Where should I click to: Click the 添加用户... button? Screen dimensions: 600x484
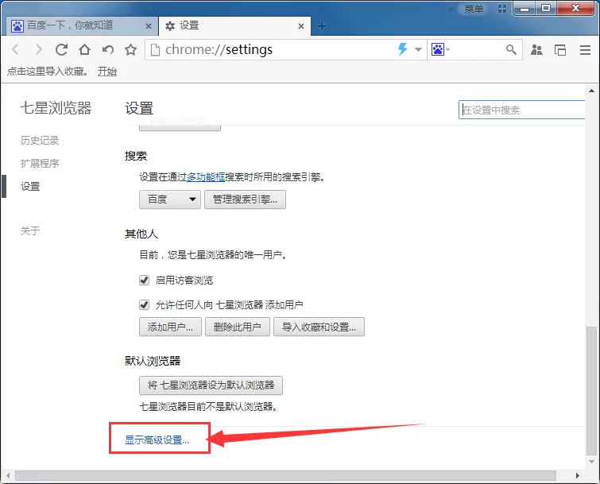pos(170,327)
